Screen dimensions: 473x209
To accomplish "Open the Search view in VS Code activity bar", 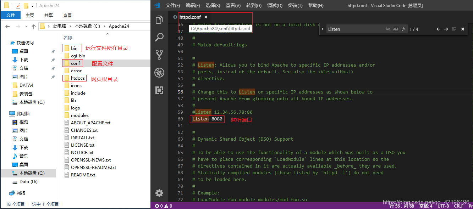I will tap(159, 37).
